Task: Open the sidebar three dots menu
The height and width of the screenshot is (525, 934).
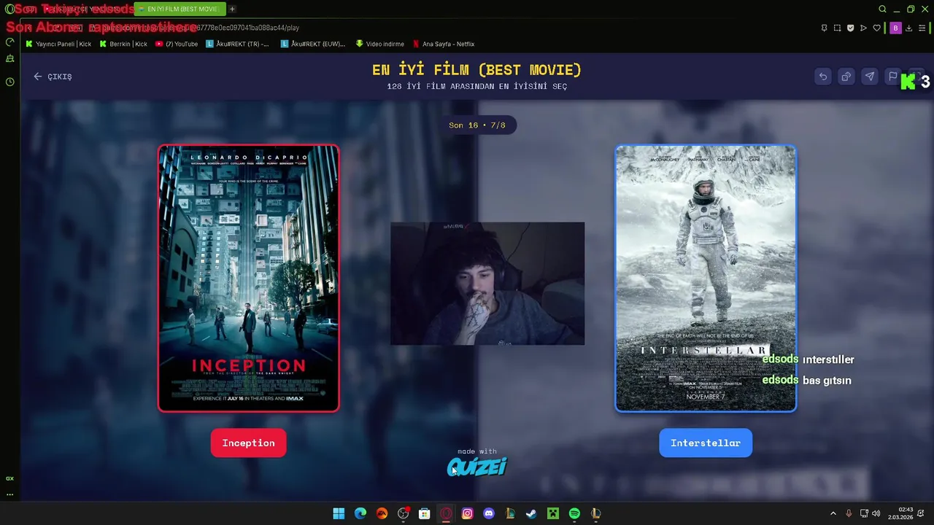Action: click(x=9, y=494)
